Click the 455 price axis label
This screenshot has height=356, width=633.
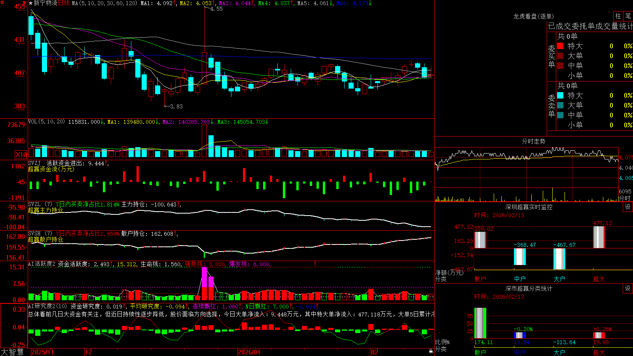19,6
